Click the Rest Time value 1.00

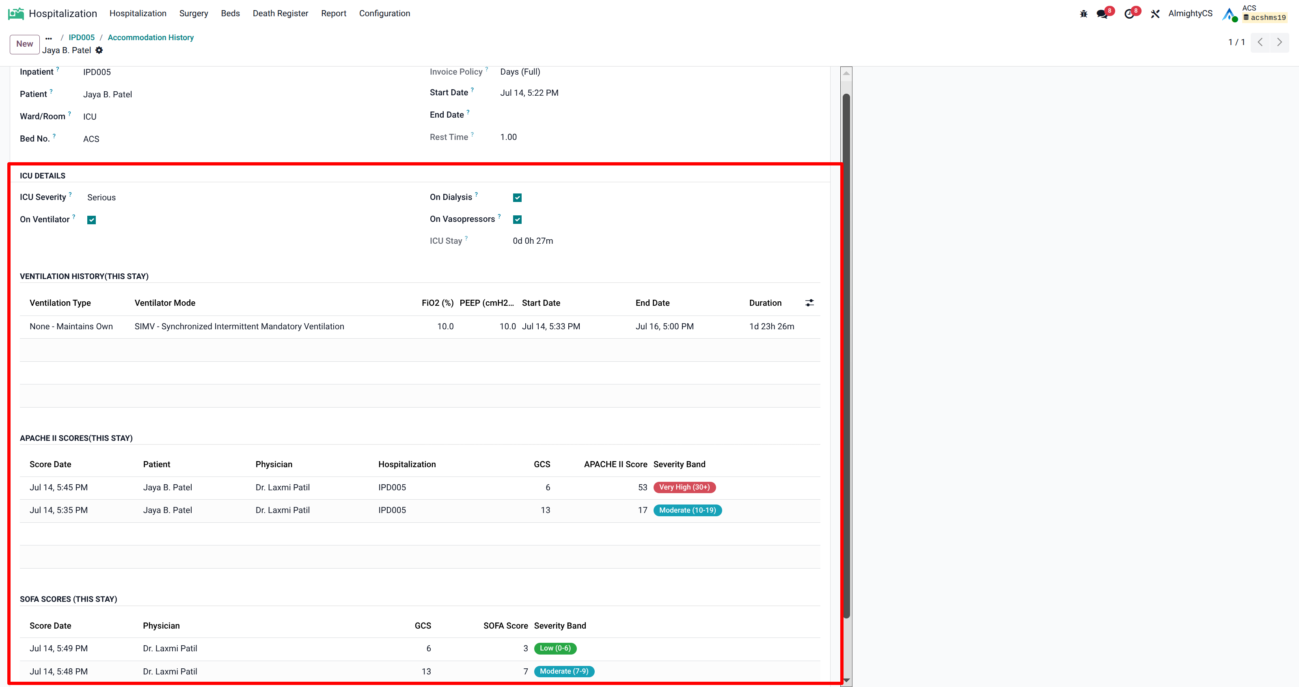pos(508,137)
